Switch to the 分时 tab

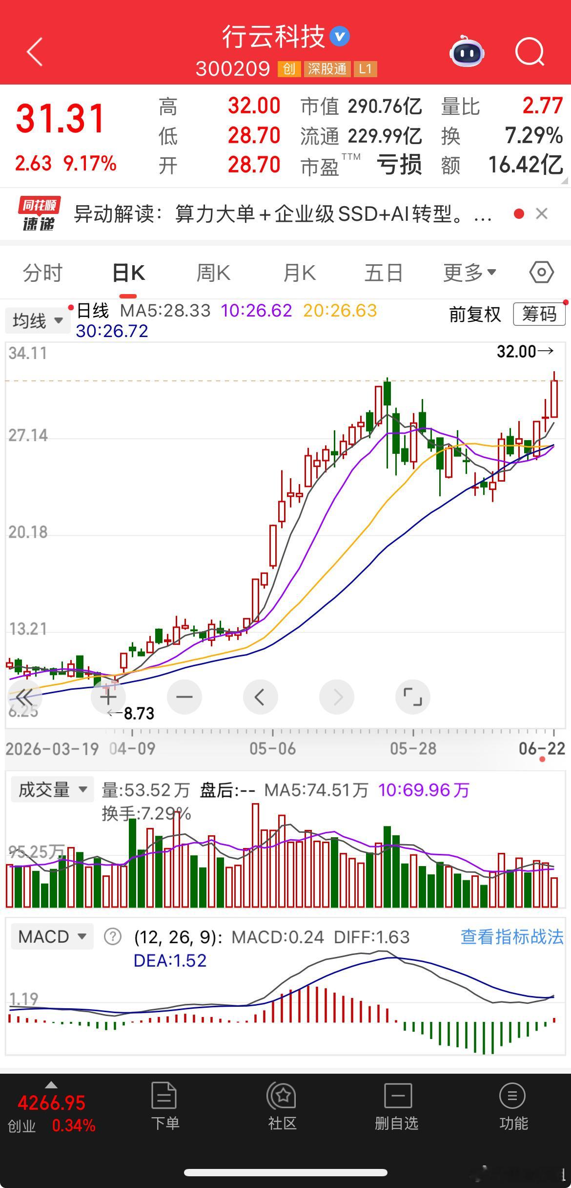(x=43, y=273)
